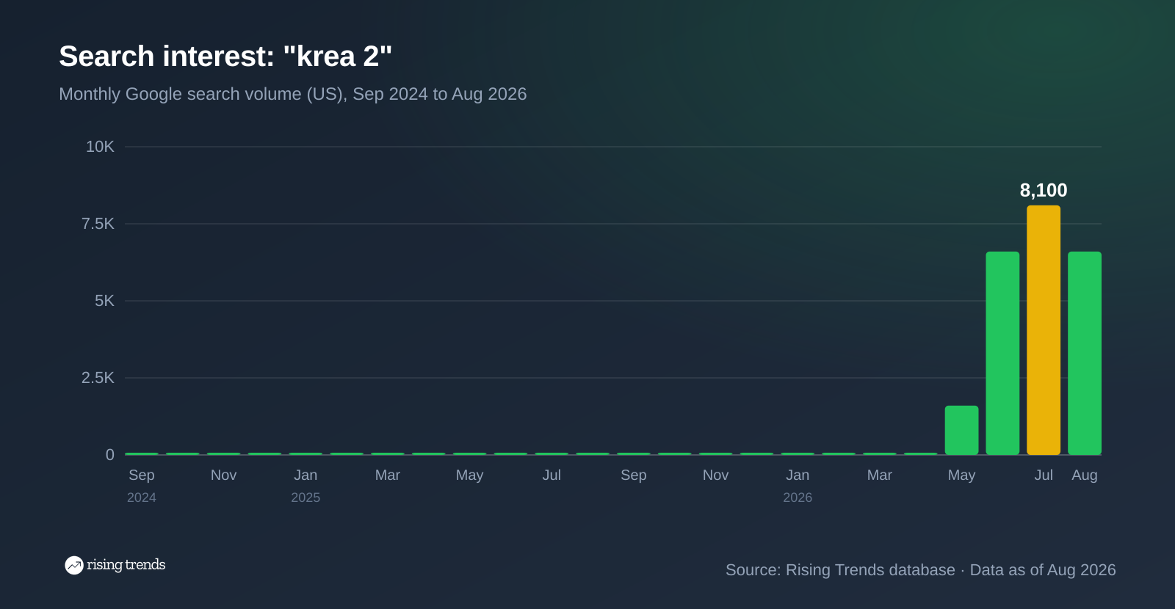1175x609 pixels.
Task: Click the 'Jul' label under the yellow bar
Action: coord(1044,475)
